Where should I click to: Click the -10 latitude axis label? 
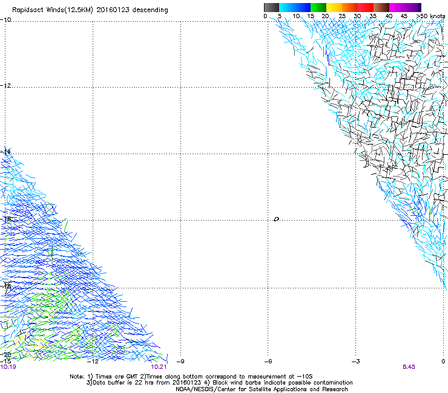tap(5, 20)
